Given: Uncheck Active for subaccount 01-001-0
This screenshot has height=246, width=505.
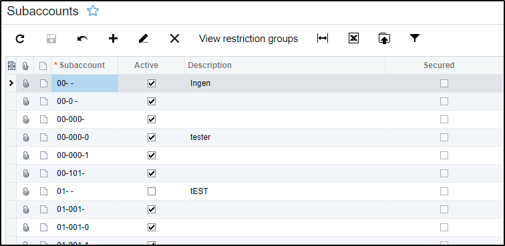Looking at the screenshot, I should point(152,228).
